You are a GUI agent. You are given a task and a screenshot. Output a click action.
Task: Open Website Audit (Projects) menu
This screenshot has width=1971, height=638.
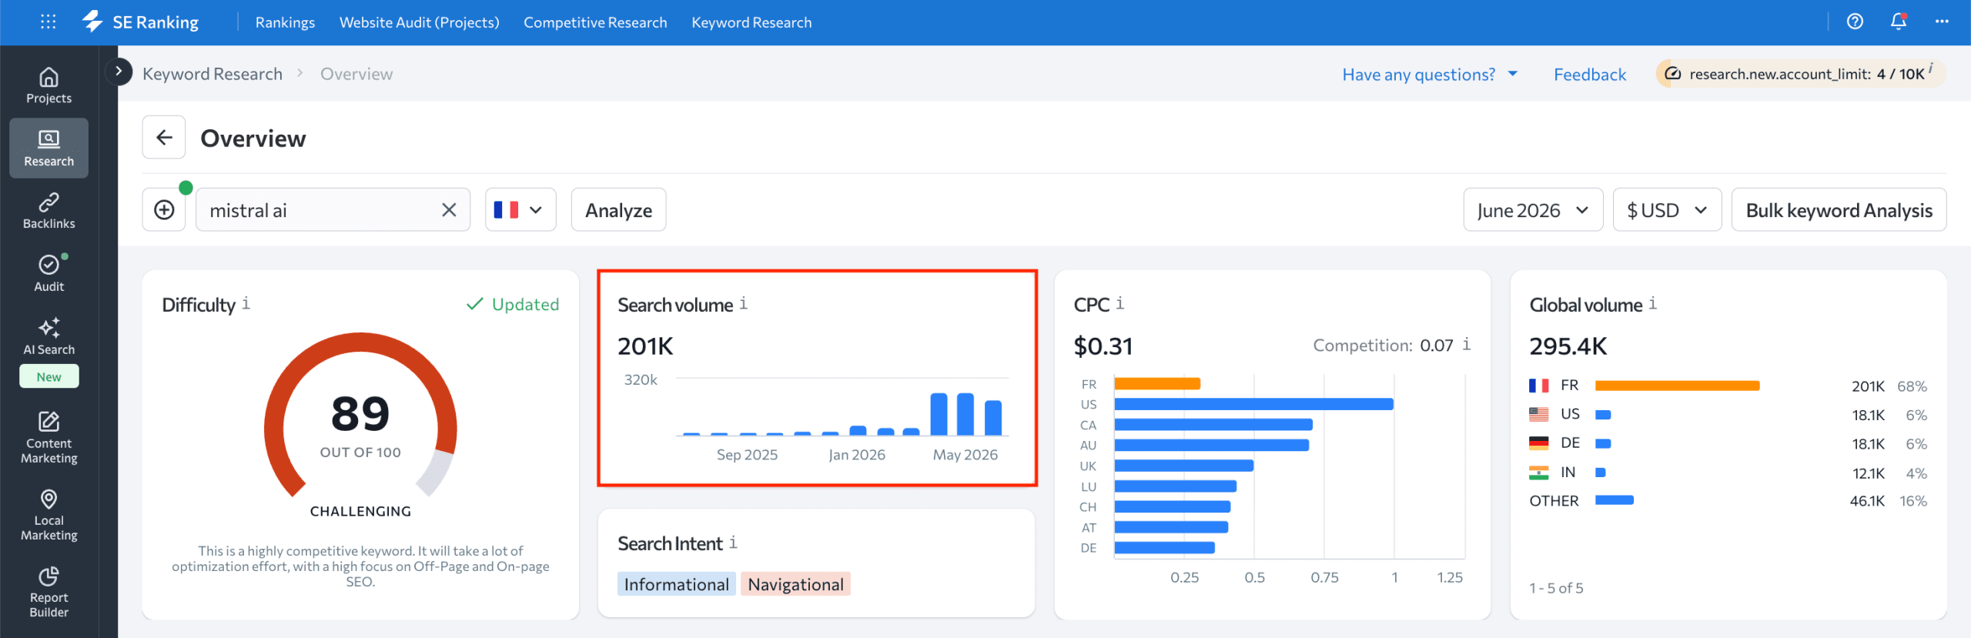pyautogui.click(x=420, y=22)
